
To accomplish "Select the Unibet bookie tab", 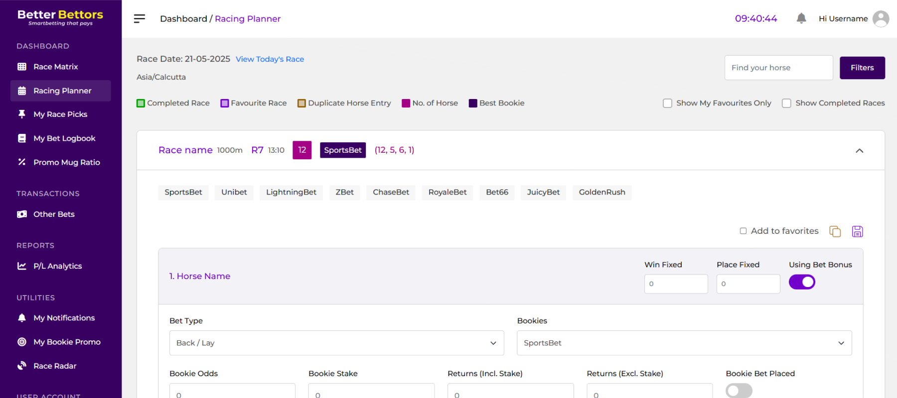I will tap(234, 192).
